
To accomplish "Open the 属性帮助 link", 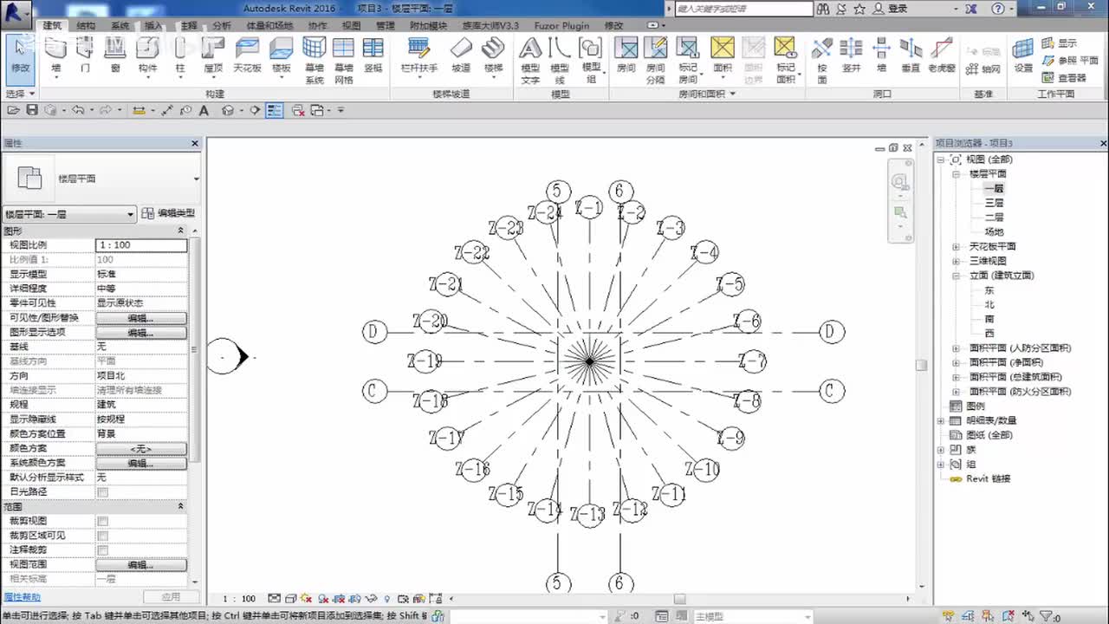I will pos(22,597).
